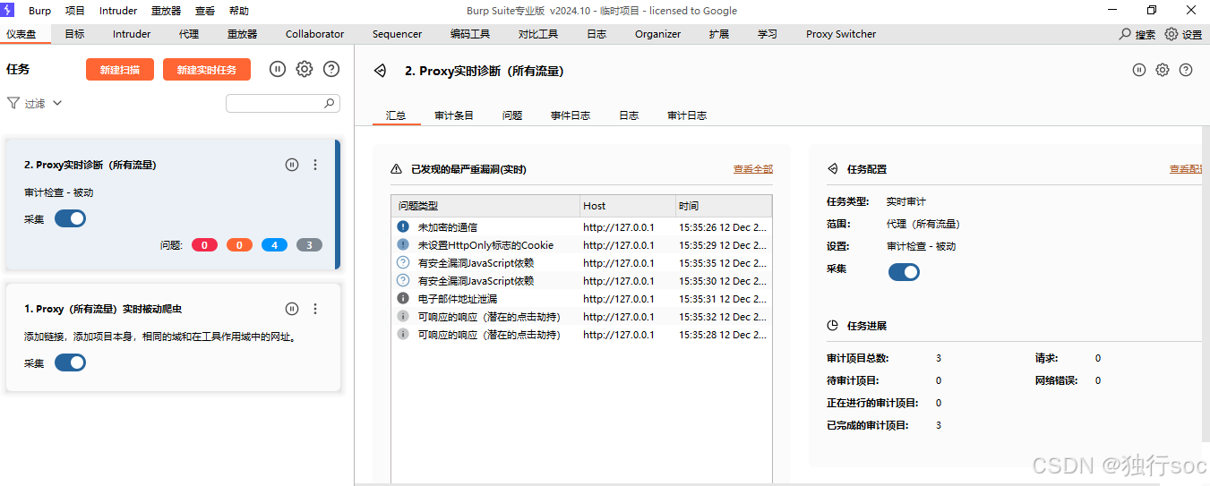Select the 15:35:32 可响应的响应 row
Viewport: 1210px width, 486px height.
click(581, 317)
